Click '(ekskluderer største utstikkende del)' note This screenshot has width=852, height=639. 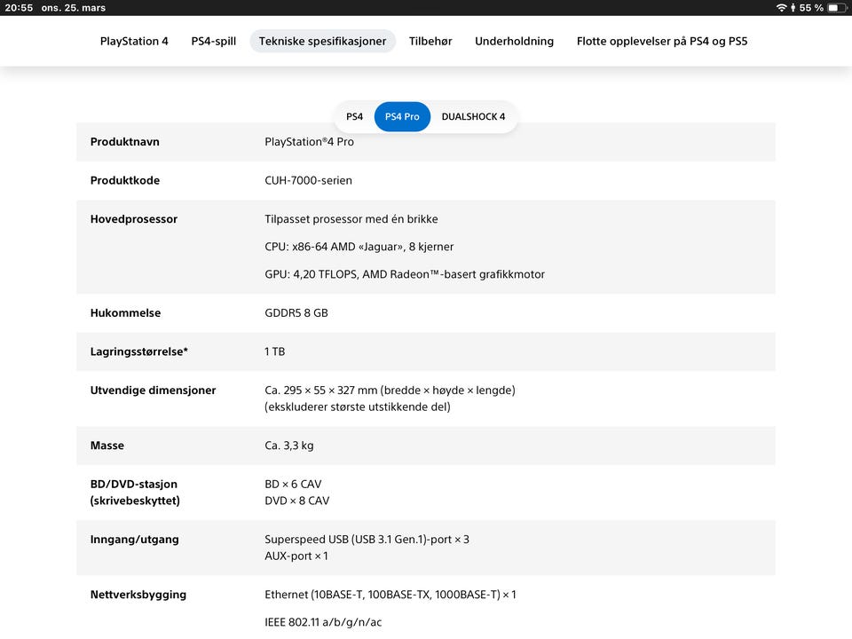(358, 407)
